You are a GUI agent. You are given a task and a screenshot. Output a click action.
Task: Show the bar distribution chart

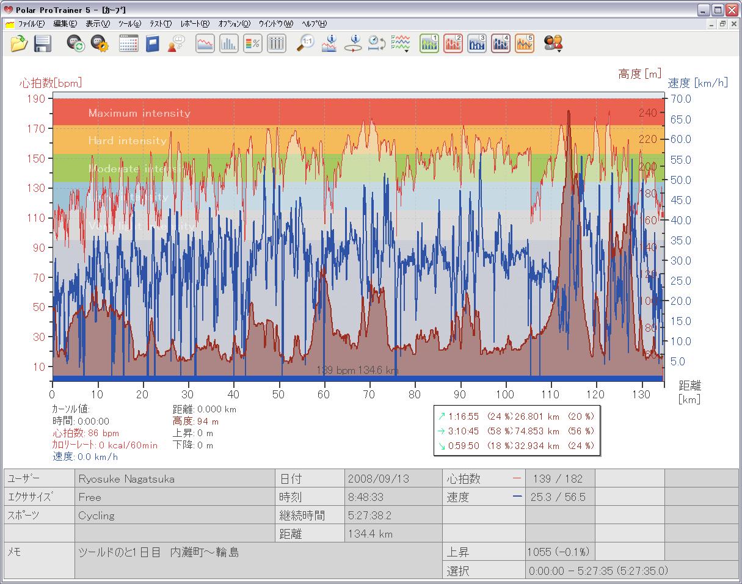tap(229, 43)
